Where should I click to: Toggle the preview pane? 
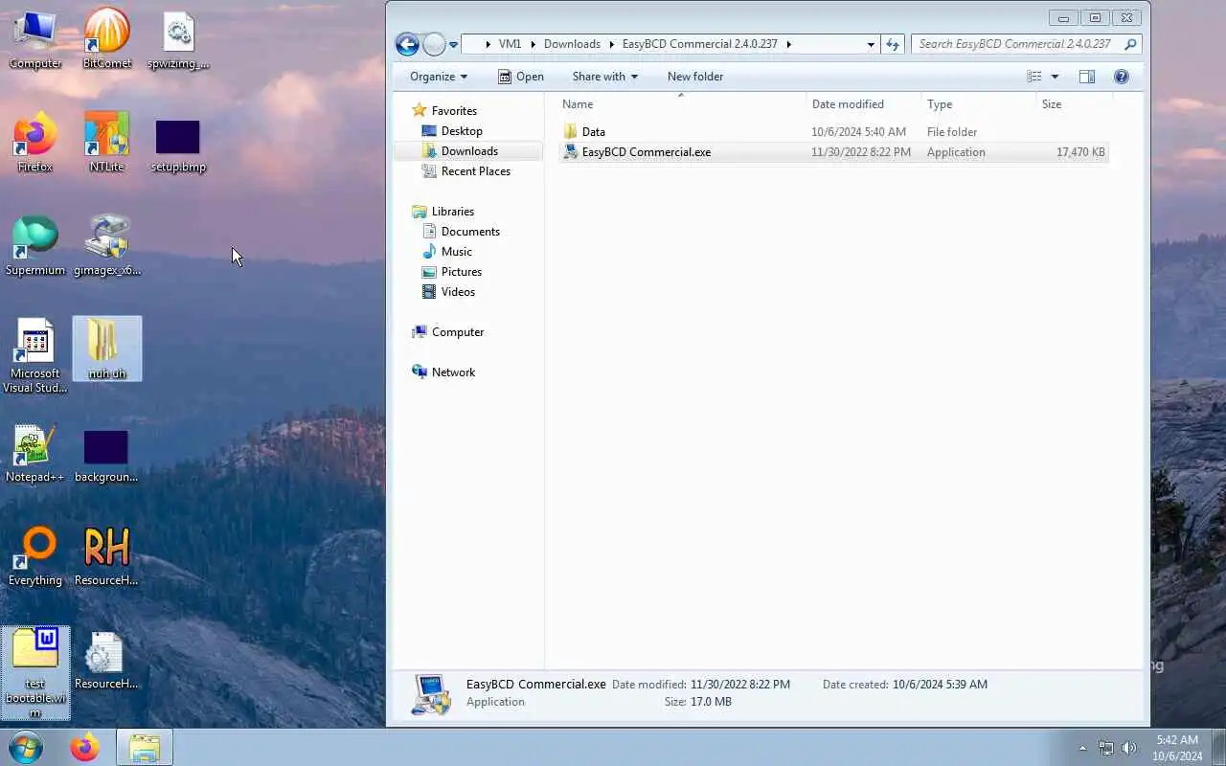[1087, 77]
